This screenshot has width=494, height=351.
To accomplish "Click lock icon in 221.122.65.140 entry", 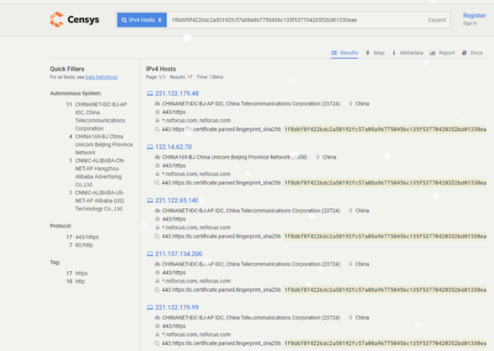I will tap(157, 228).
